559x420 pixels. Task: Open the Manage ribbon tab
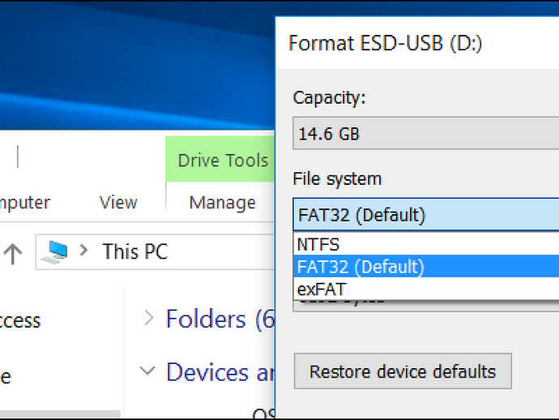pyautogui.click(x=223, y=203)
